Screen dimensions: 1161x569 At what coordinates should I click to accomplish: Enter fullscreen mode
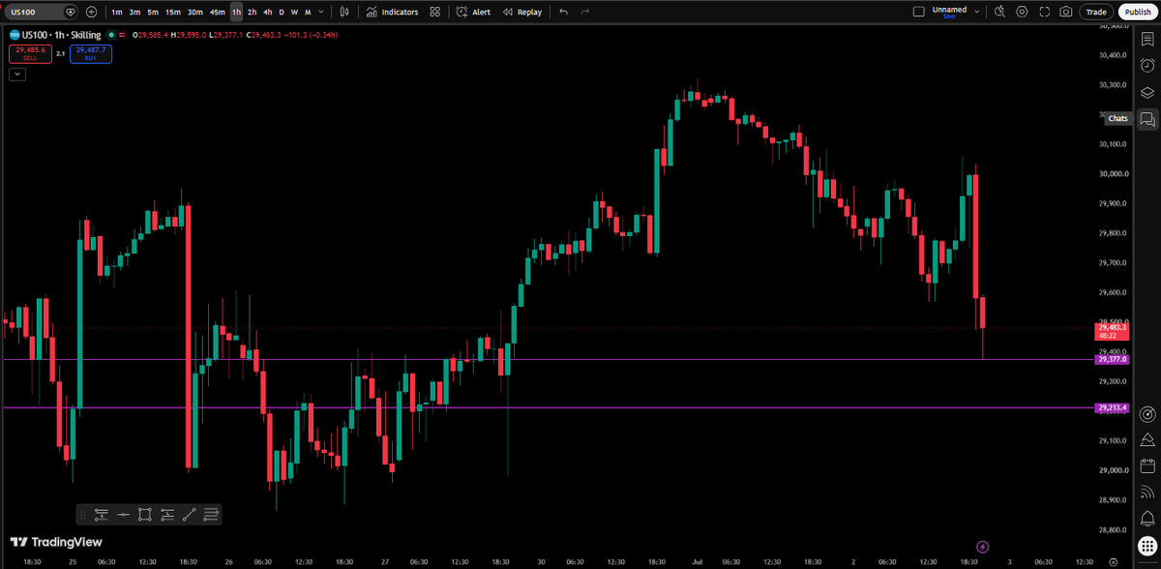tap(1044, 12)
